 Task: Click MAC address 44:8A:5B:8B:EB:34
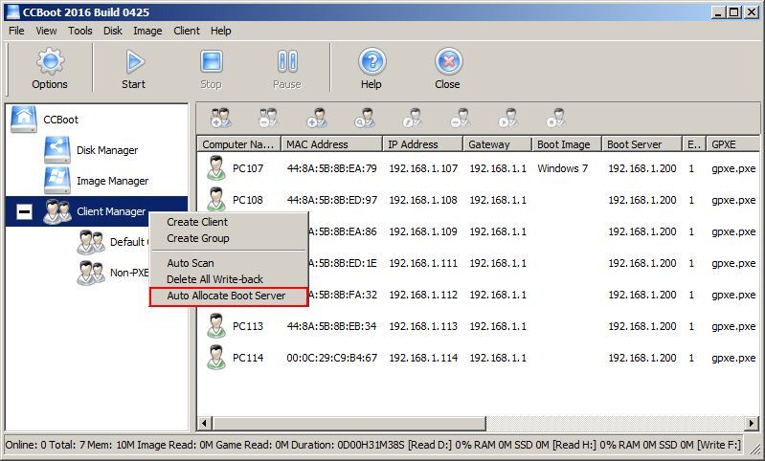click(332, 326)
